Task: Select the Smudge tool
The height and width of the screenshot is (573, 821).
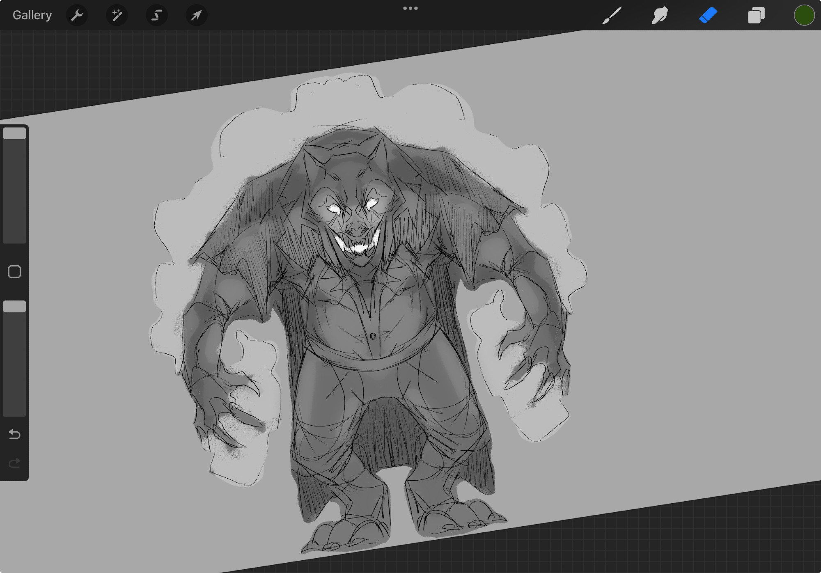Action: pyautogui.click(x=660, y=16)
